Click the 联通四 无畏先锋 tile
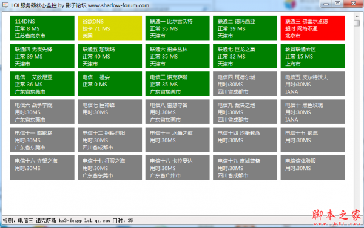The image size is (364, 228). pos(42,56)
